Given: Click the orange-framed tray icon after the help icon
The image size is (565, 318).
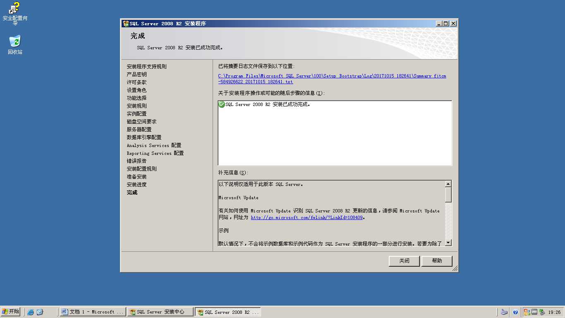Looking at the screenshot, I should (x=527, y=312).
